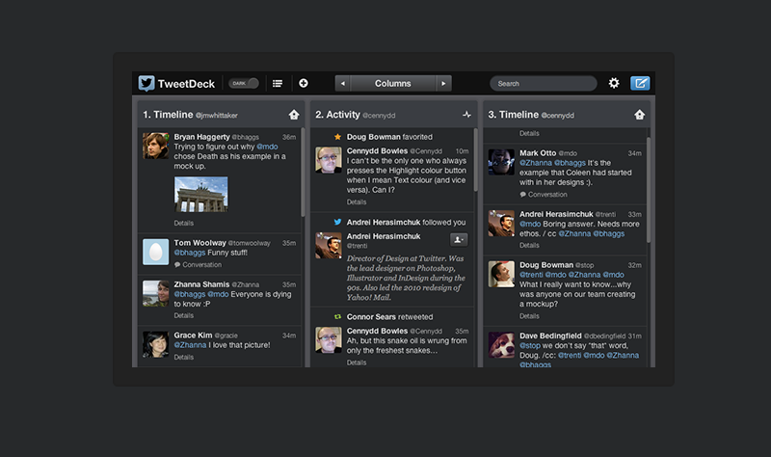
Task: Open Details under Grace Kim's tweet
Action: [183, 357]
